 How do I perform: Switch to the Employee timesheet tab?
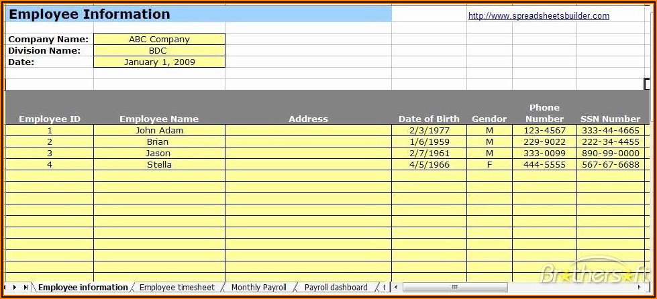pos(177,288)
